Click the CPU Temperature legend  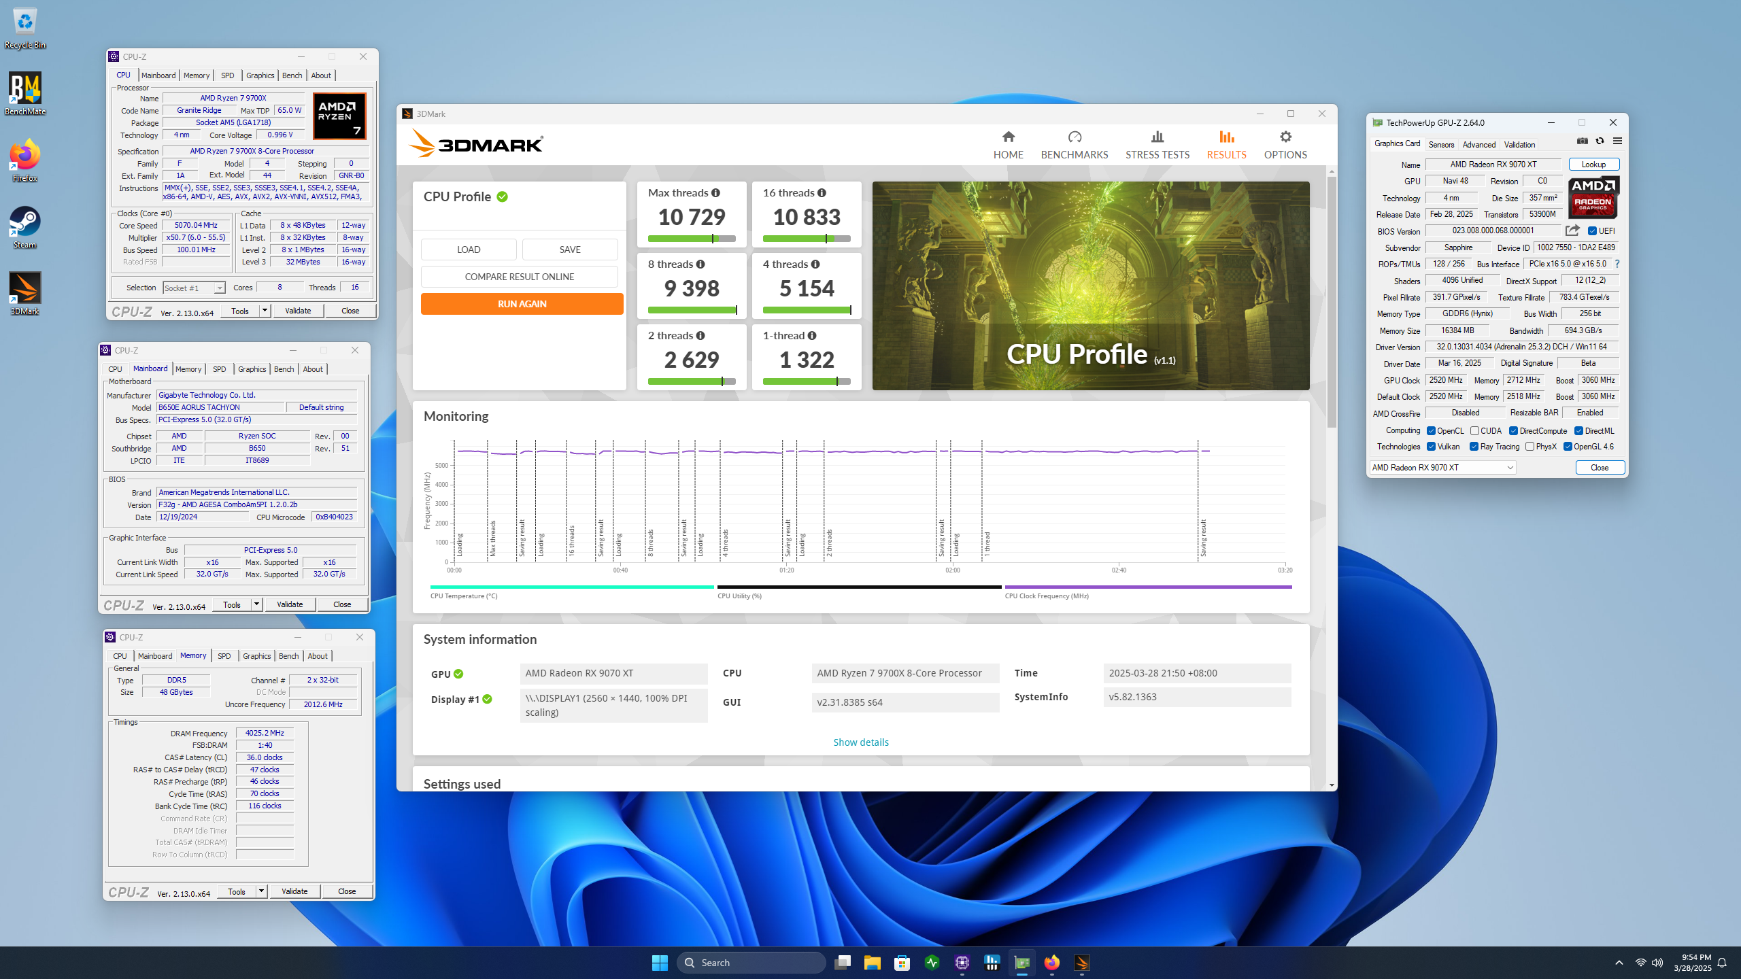click(x=572, y=591)
